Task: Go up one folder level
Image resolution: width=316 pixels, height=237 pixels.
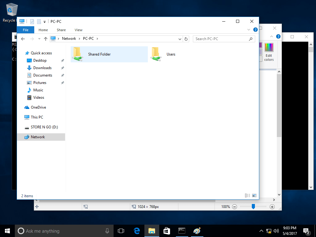Action: tap(46, 39)
